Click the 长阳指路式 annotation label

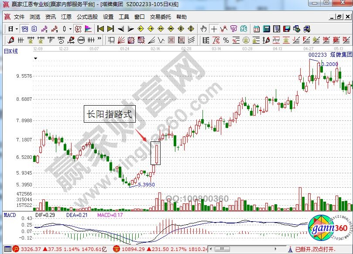point(110,114)
